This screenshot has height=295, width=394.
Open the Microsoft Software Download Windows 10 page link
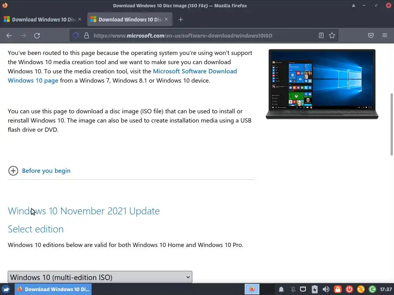122,76
